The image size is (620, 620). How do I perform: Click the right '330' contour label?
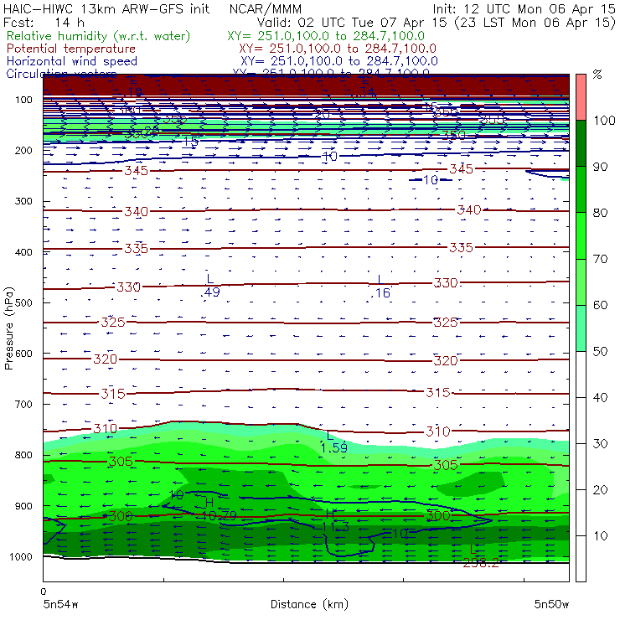click(x=446, y=283)
